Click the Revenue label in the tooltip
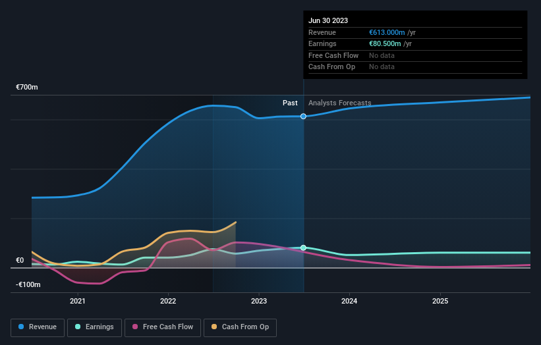This screenshot has width=541, height=345. point(322,32)
